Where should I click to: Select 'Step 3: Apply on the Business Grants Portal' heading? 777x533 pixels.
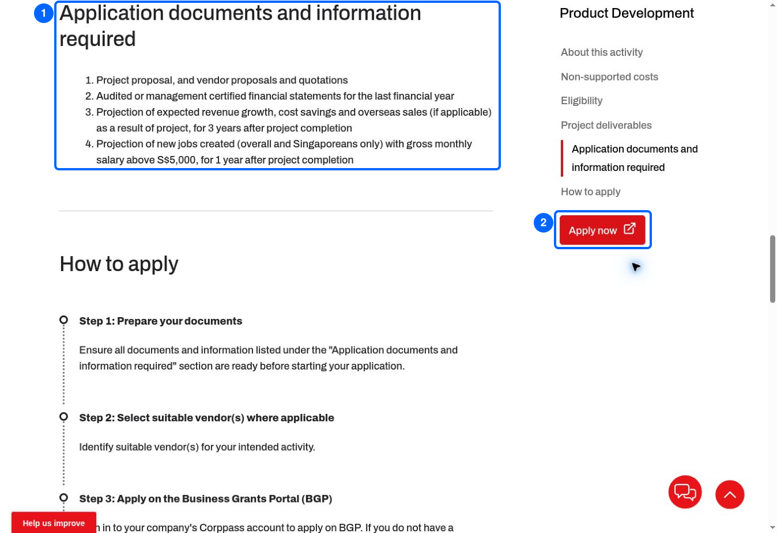[206, 499]
